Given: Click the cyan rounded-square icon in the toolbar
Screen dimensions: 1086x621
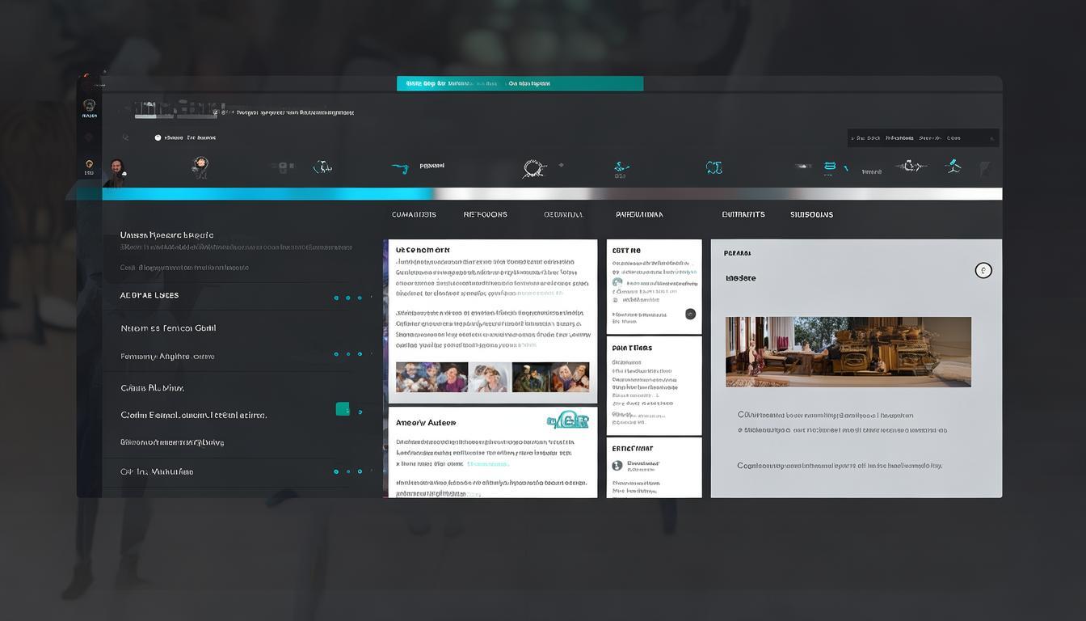Looking at the screenshot, I should pos(713,167).
